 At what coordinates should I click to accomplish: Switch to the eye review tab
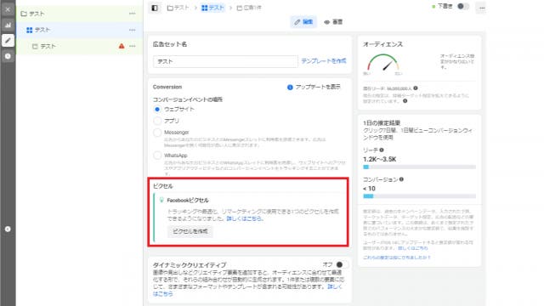[x=333, y=22]
